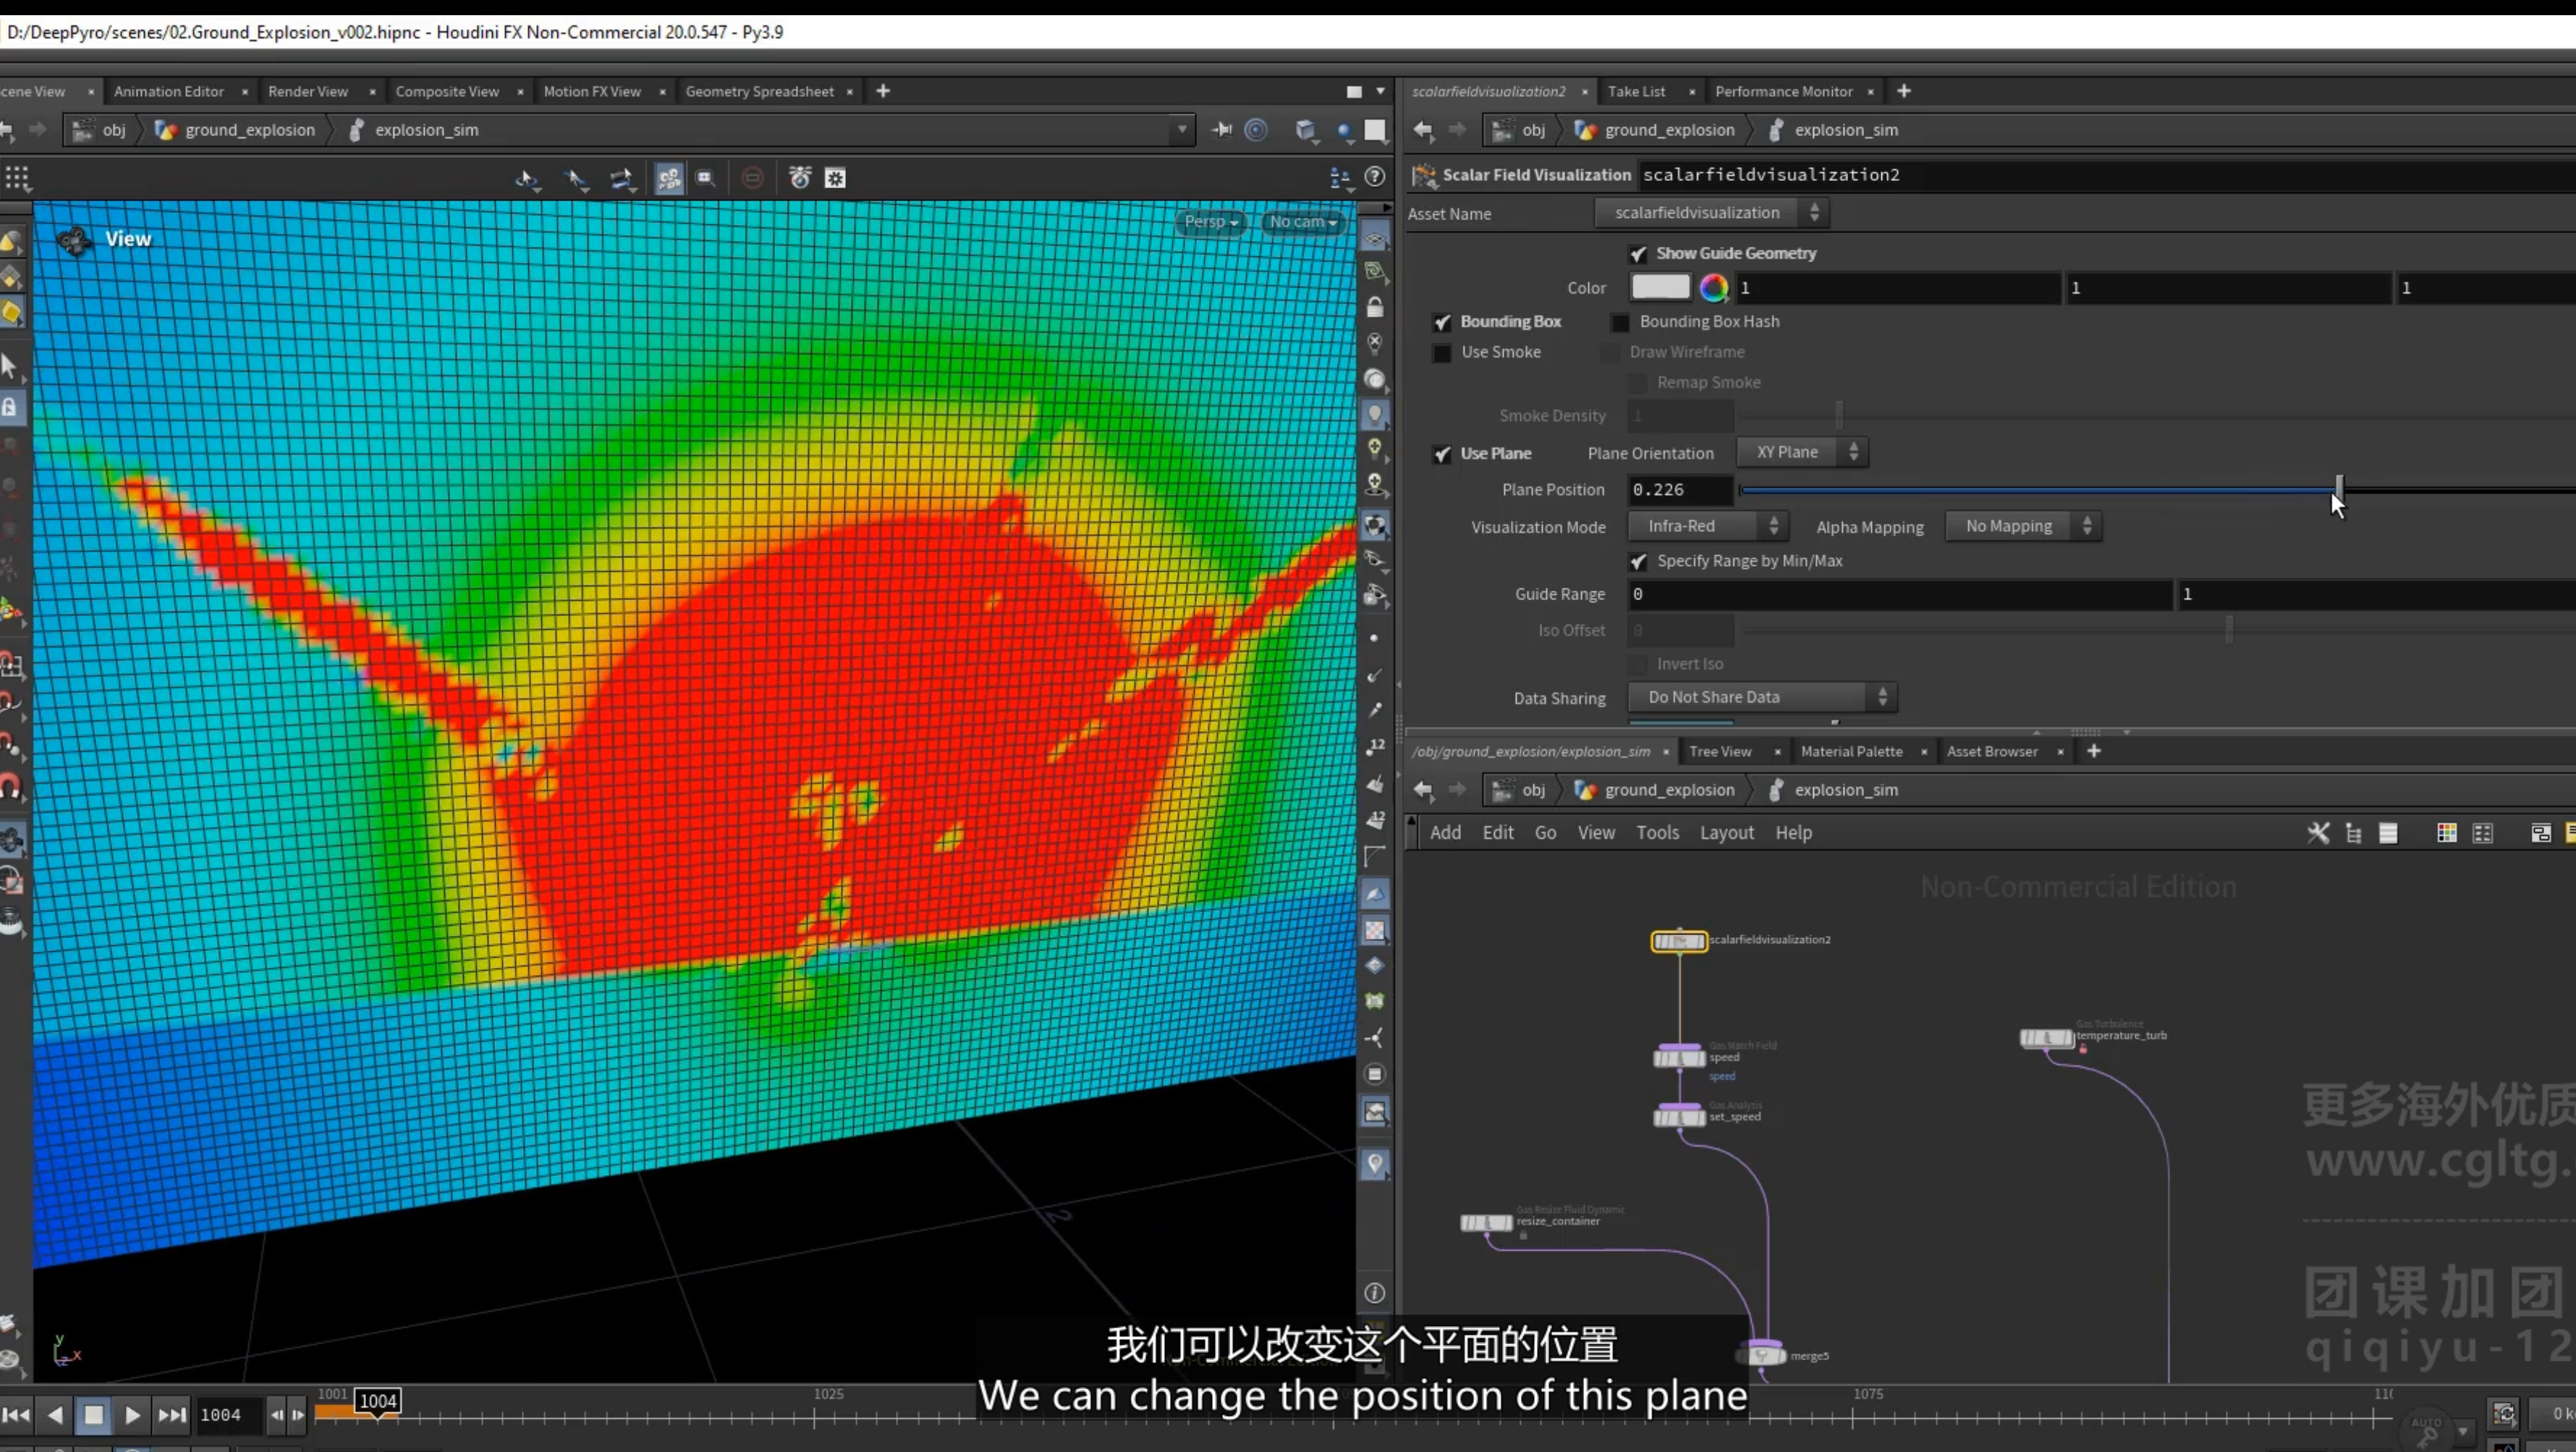2576x1452 pixels.
Task: Open the Layout menu in network editor
Action: click(1726, 832)
